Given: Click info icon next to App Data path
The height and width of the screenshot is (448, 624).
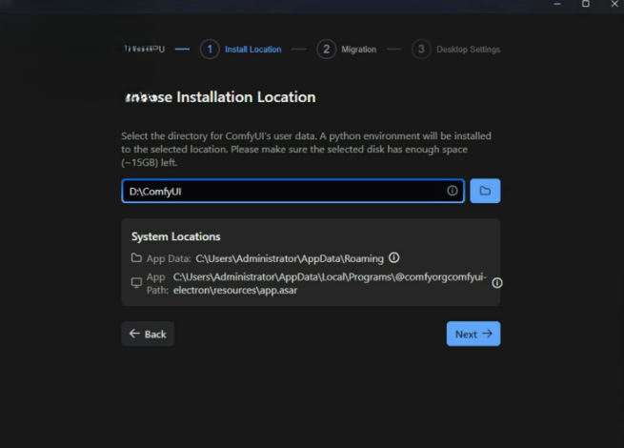Looking at the screenshot, I should tap(393, 257).
